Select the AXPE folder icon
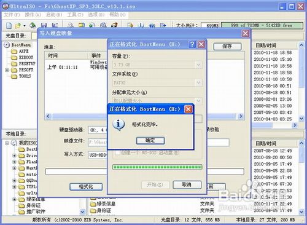 click(x=14, y=51)
